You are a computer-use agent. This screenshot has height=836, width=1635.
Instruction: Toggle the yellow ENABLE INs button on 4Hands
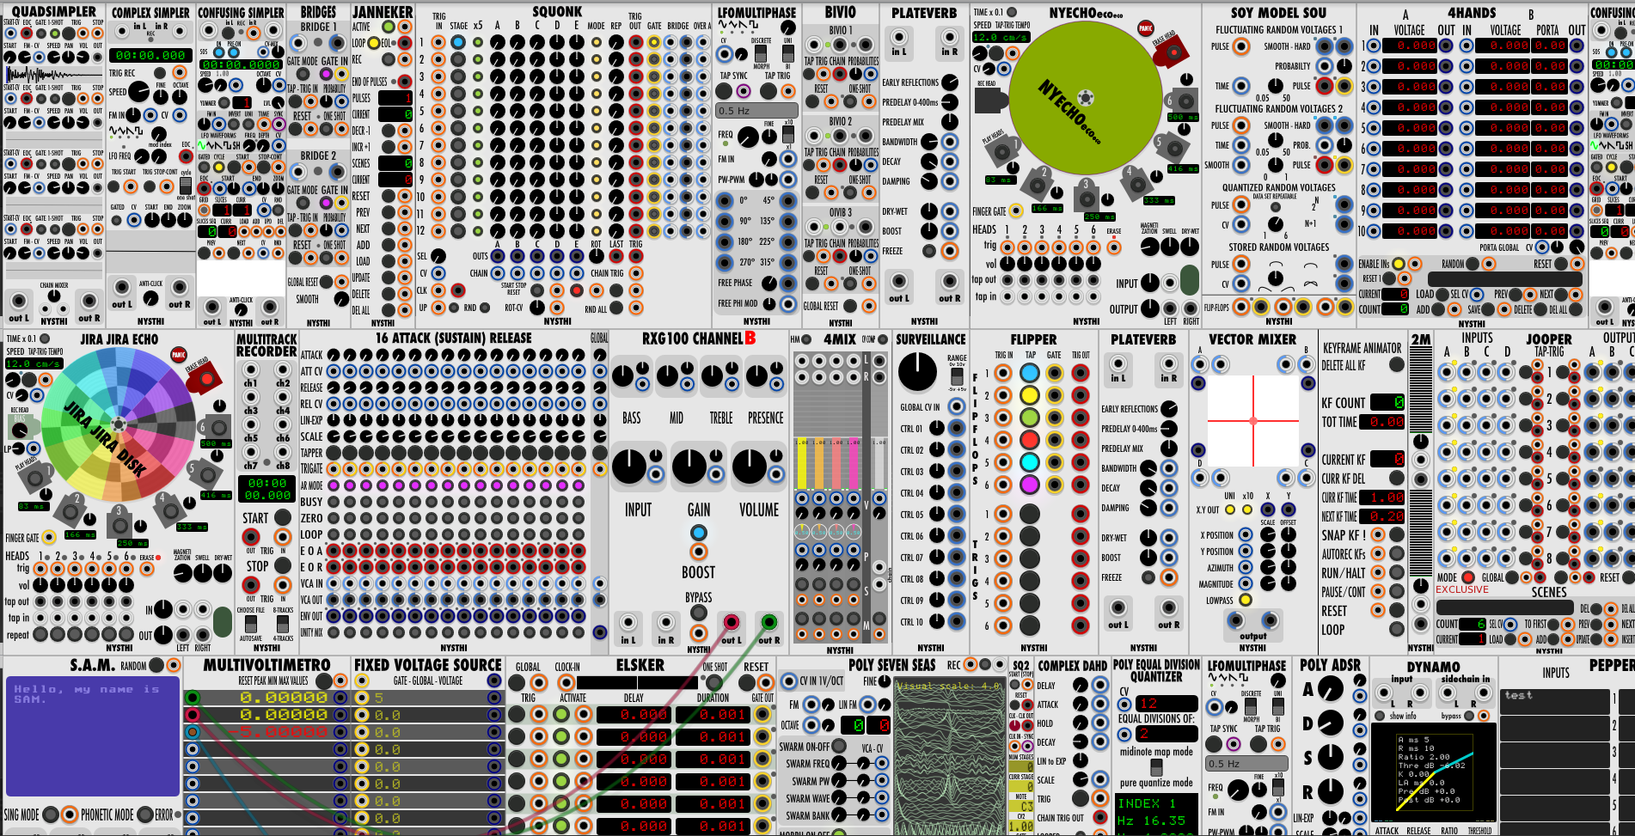tap(1398, 264)
